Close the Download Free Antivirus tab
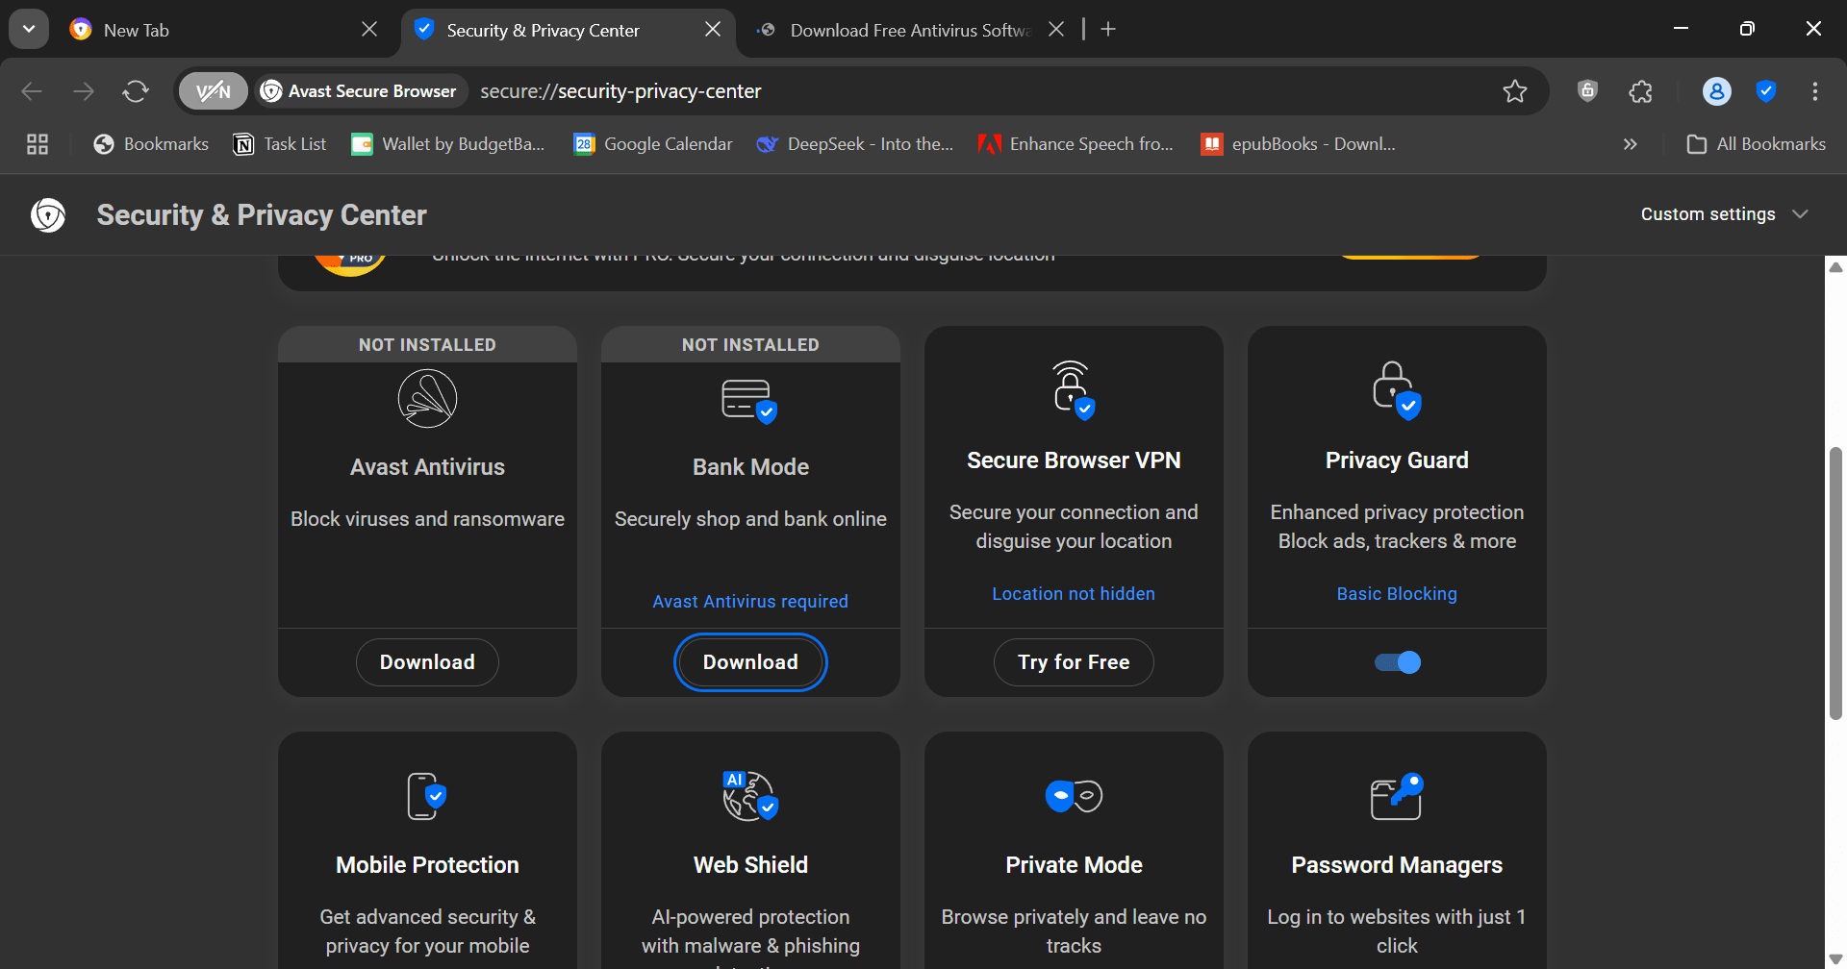This screenshot has height=969, width=1847. (x=1056, y=30)
